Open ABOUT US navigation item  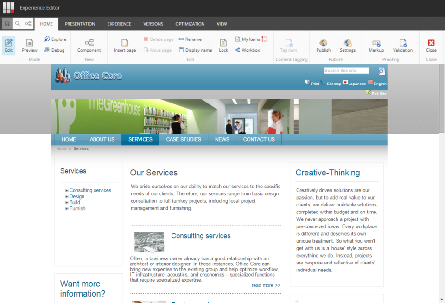click(102, 139)
